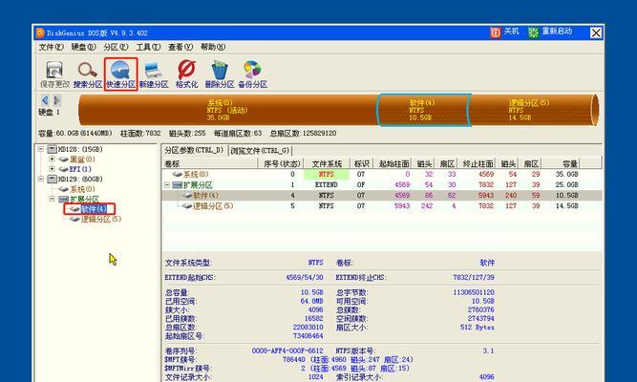Click the Shutdown (关机) icon in title bar
The image size is (637, 382).
tap(496, 32)
